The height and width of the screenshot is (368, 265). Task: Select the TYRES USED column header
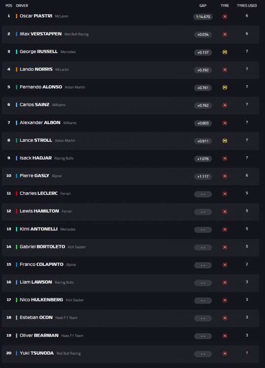pyautogui.click(x=247, y=5)
